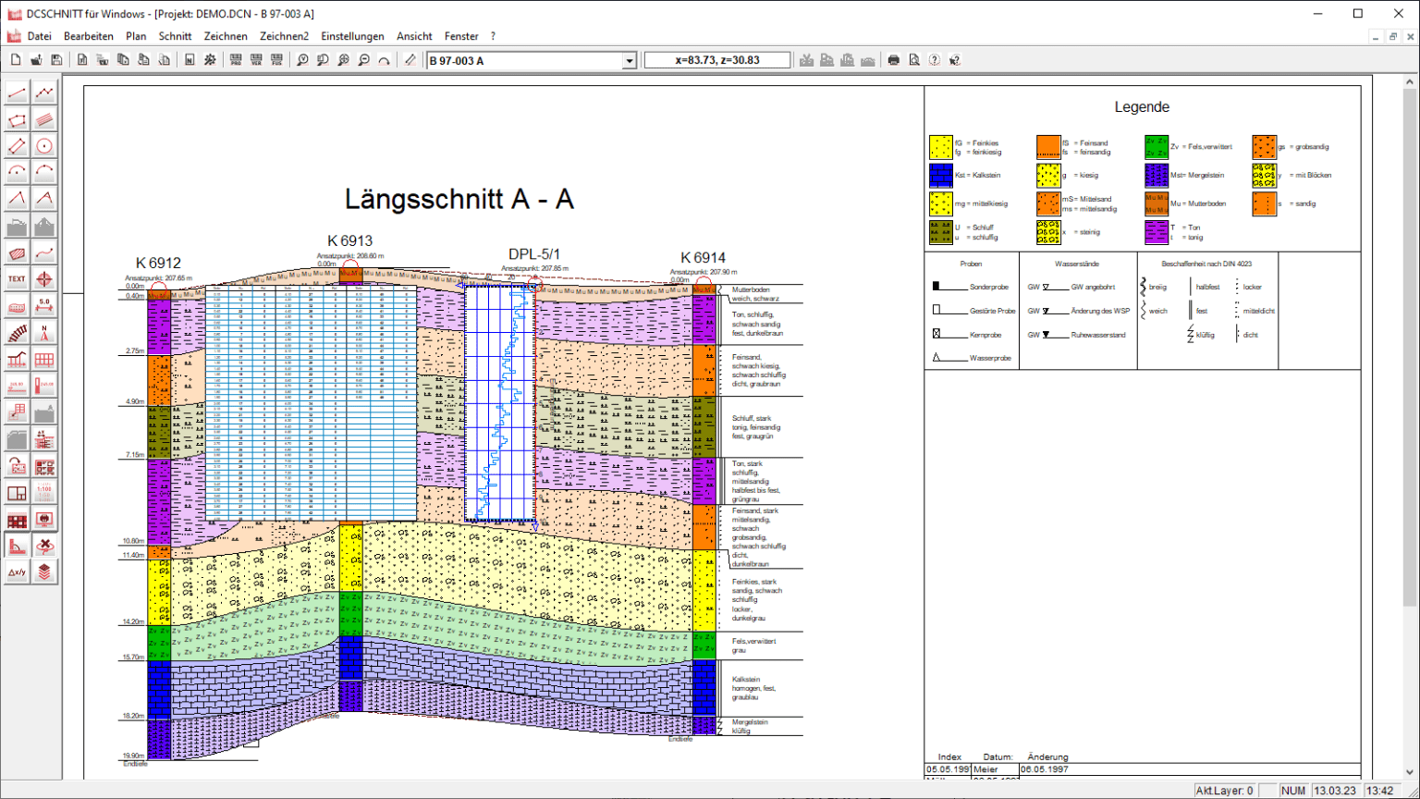
Task: Click the Feinkies yellow legend swatch
Action: point(940,147)
